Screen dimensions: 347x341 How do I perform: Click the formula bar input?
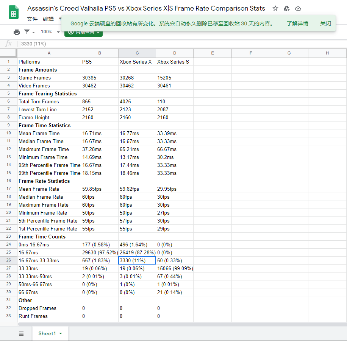pyautogui.click(x=181, y=44)
